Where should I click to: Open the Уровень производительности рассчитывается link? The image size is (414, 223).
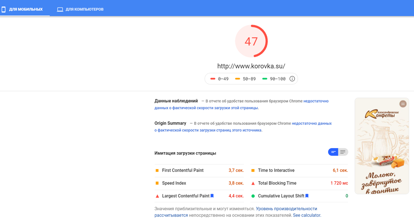coord(236,212)
